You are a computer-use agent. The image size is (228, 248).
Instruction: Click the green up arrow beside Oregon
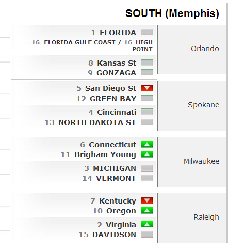pos(146,211)
